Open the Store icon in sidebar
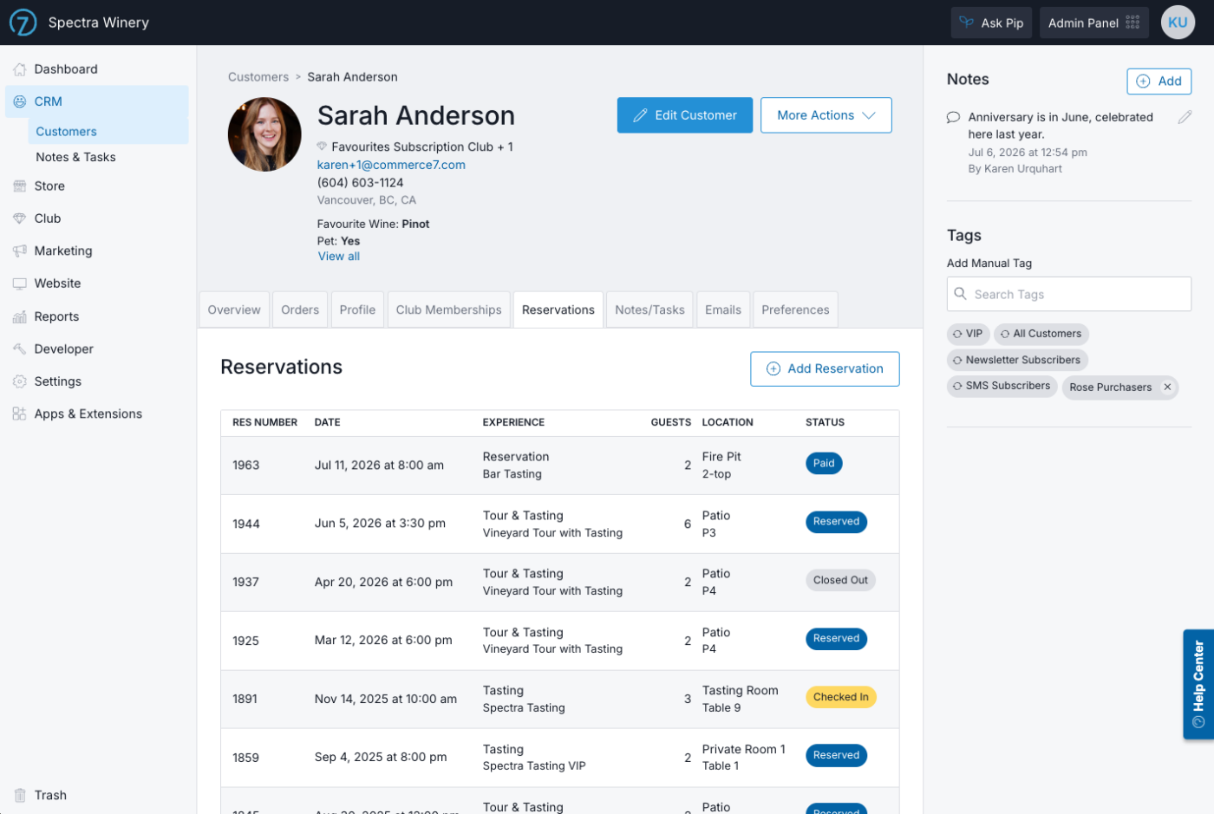 19,186
